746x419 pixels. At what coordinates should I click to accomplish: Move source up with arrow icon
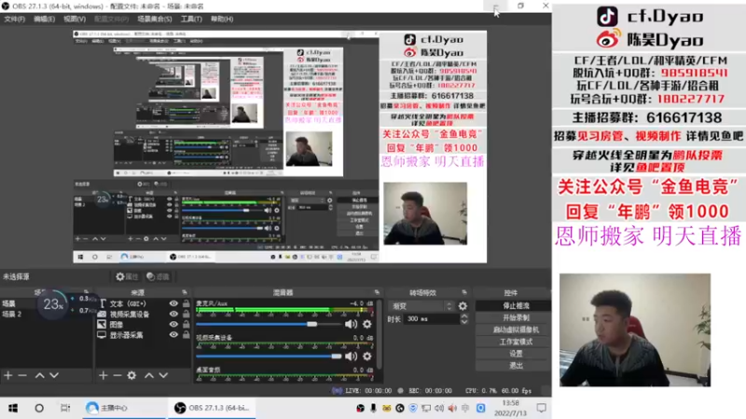click(x=149, y=376)
